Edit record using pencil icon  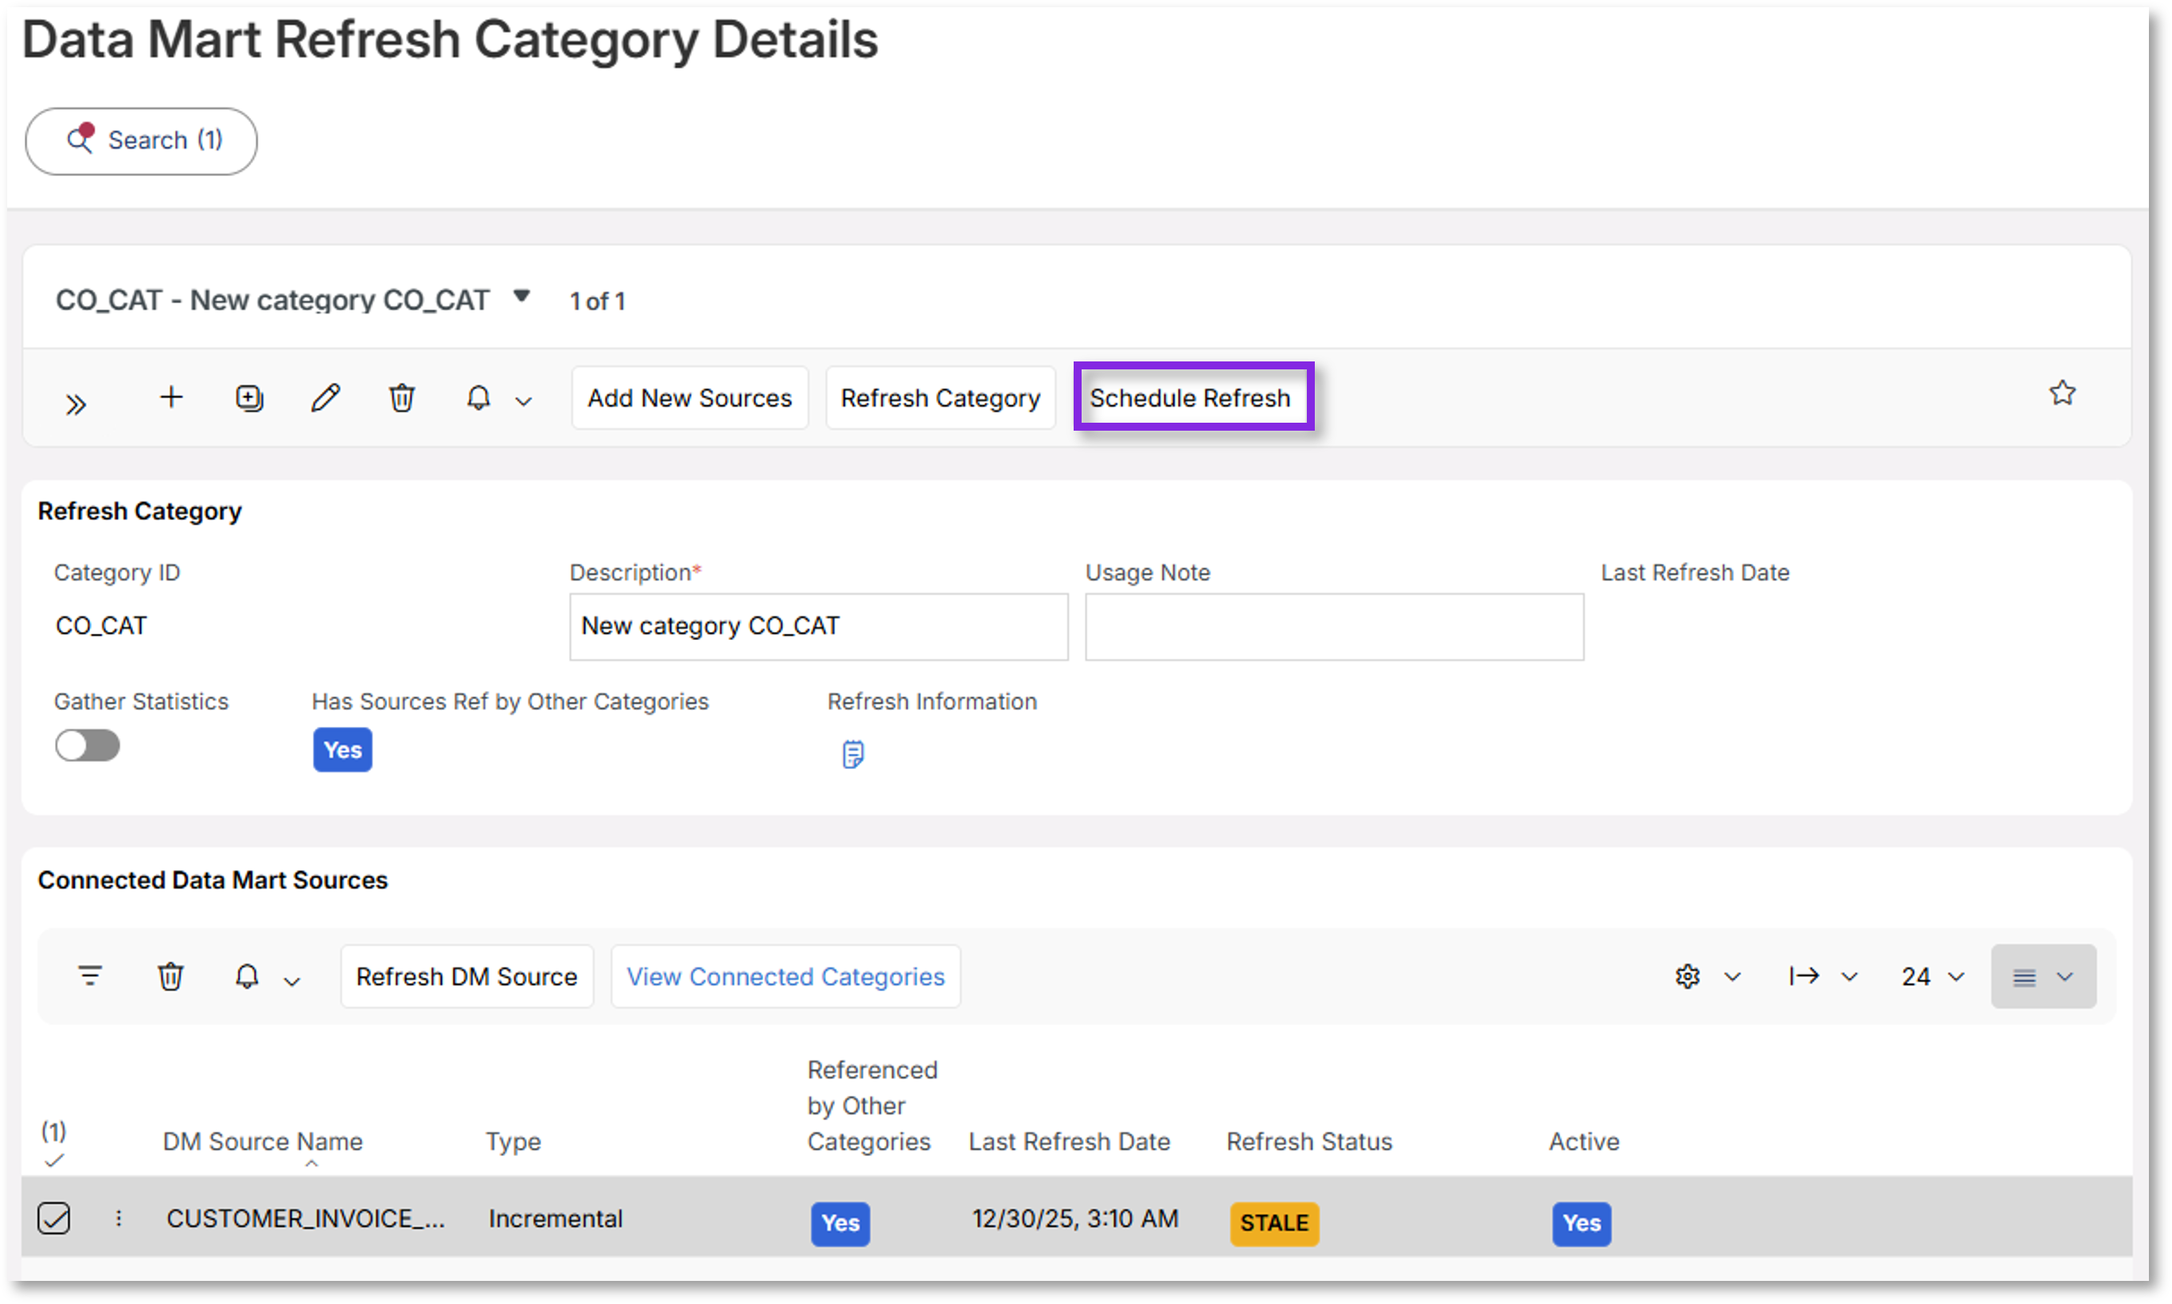(x=325, y=398)
